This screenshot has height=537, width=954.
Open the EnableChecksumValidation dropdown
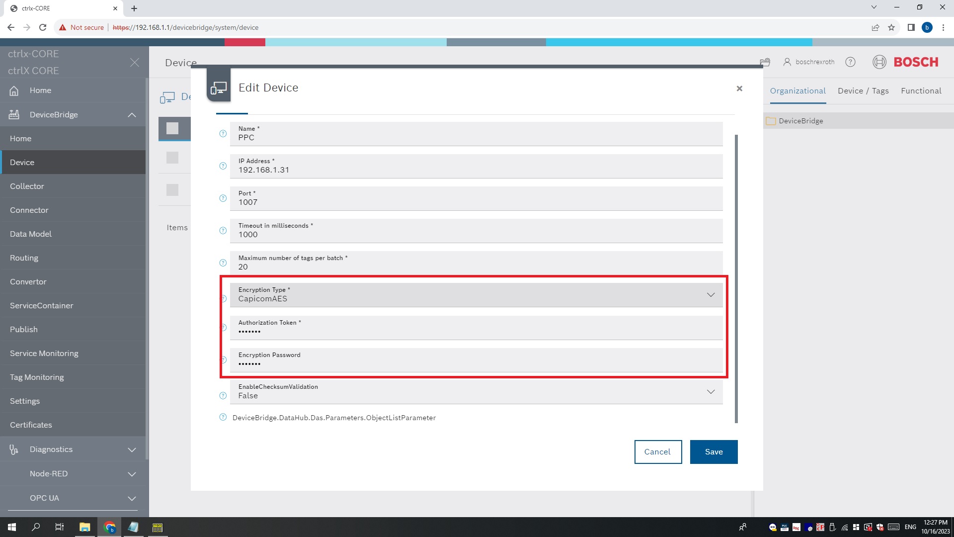click(711, 392)
